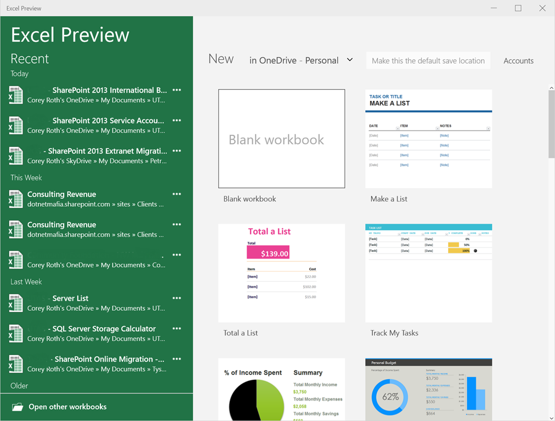555x421 pixels.
Task: Open SQL Server Storage Calculator workbook
Action: pyautogui.click(x=97, y=333)
